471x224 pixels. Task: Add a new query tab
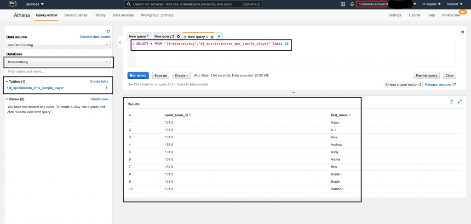(x=219, y=37)
